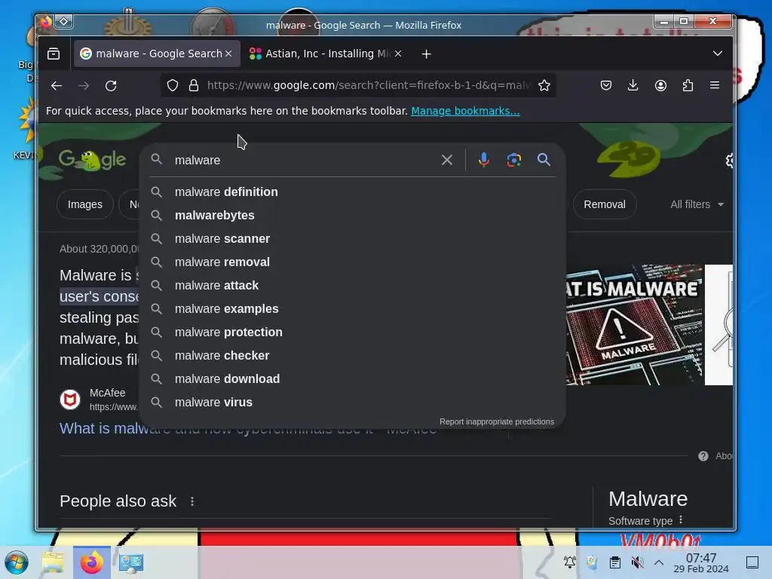Click Firefox taskbar icon
This screenshot has height=579, width=772.
click(92, 562)
